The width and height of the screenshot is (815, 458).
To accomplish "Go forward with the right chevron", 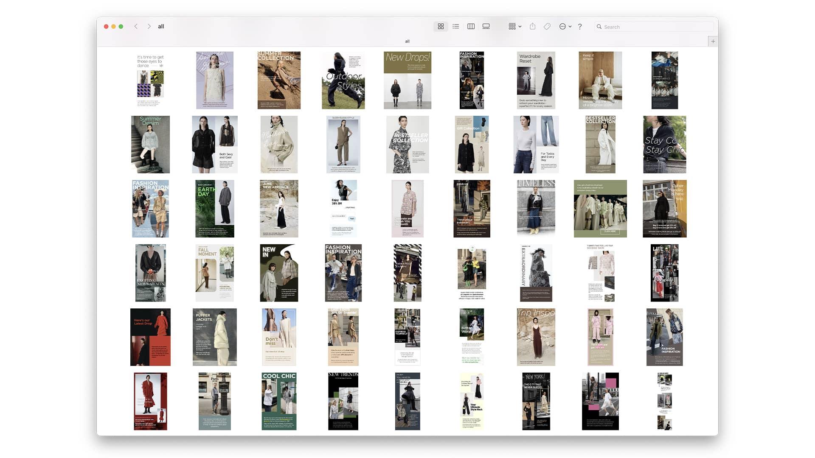I will (x=149, y=26).
